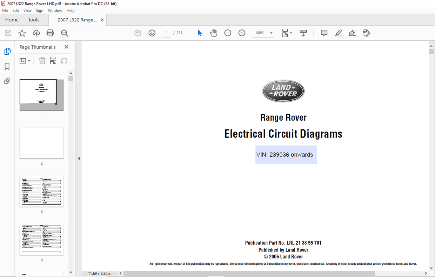Select the Hand tool
The width and height of the screenshot is (435, 277).
214,33
